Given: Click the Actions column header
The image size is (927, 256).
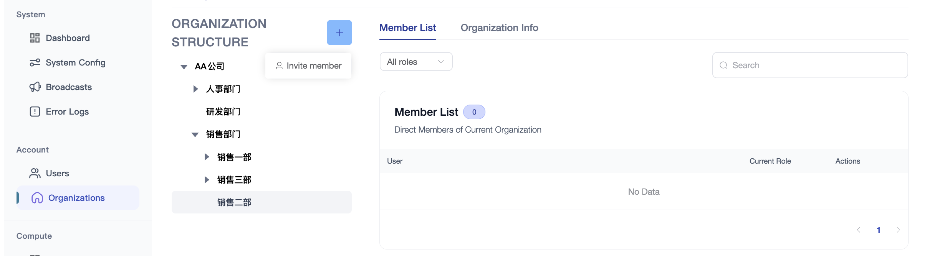Looking at the screenshot, I should (848, 161).
